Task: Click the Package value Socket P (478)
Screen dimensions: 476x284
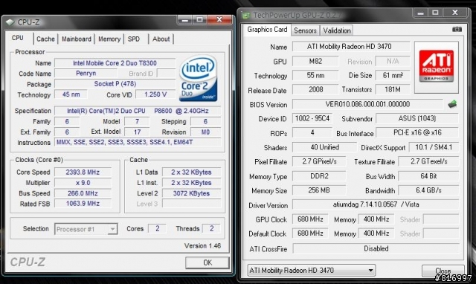Action: [115, 84]
